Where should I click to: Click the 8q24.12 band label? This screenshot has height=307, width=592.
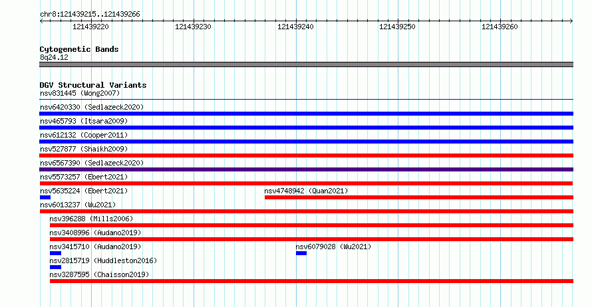tap(54, 57)
